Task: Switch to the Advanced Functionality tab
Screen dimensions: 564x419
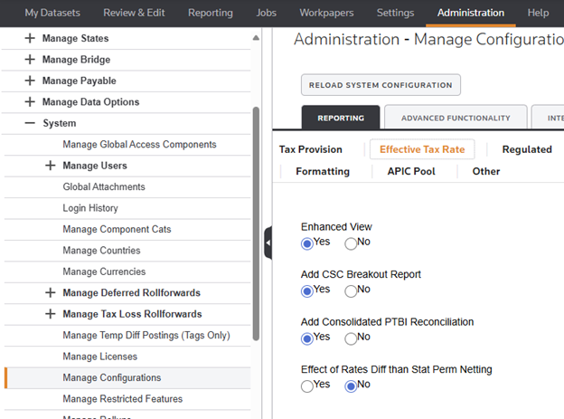Action: click(449, 118)
